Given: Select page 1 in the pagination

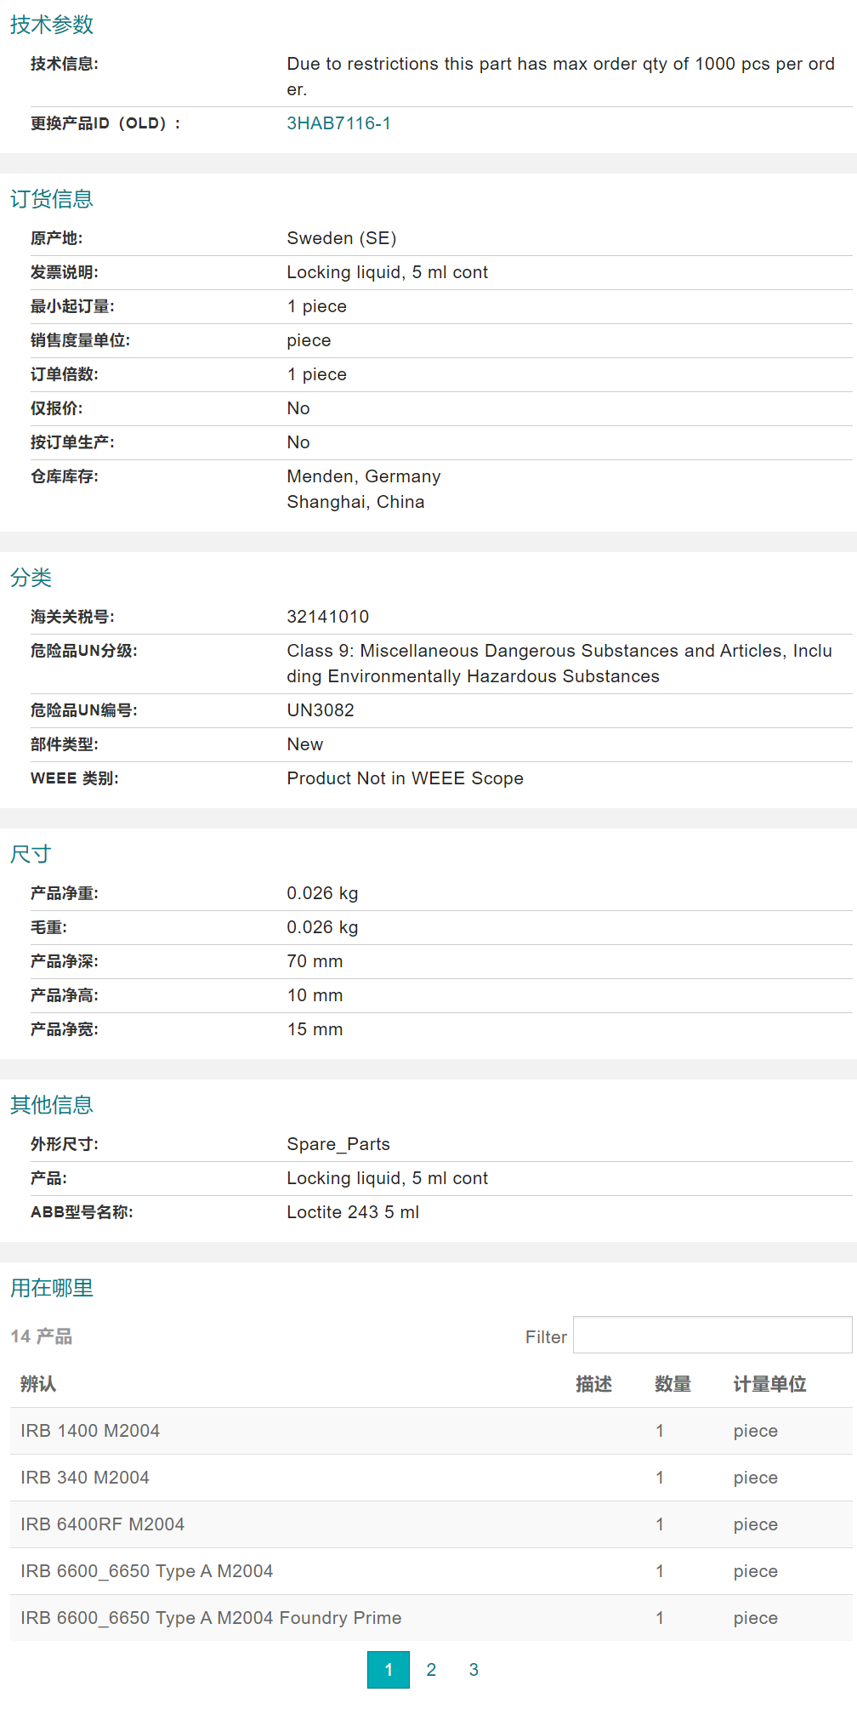Looking at the screenshot, I should tap(389, 1670).
